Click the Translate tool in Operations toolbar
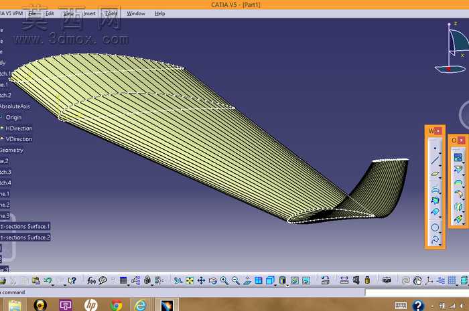469x311 pixels. point(458,207)
